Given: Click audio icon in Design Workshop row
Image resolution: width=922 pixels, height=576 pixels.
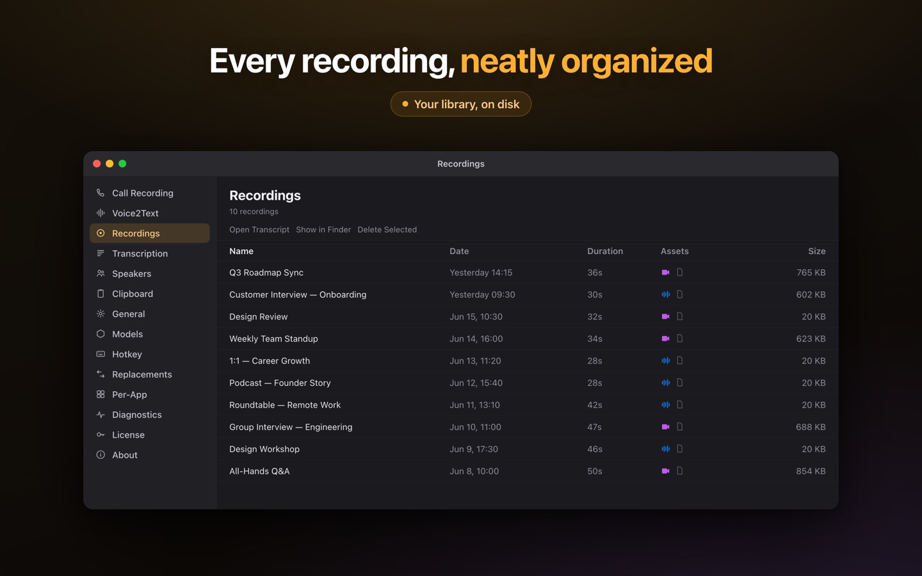Looking at the screenshot, I should pos(665,449).
